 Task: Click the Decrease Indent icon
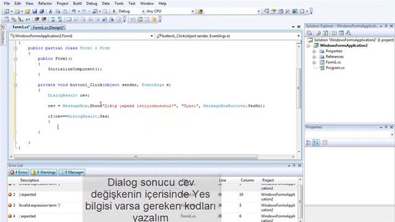point(37,19)
